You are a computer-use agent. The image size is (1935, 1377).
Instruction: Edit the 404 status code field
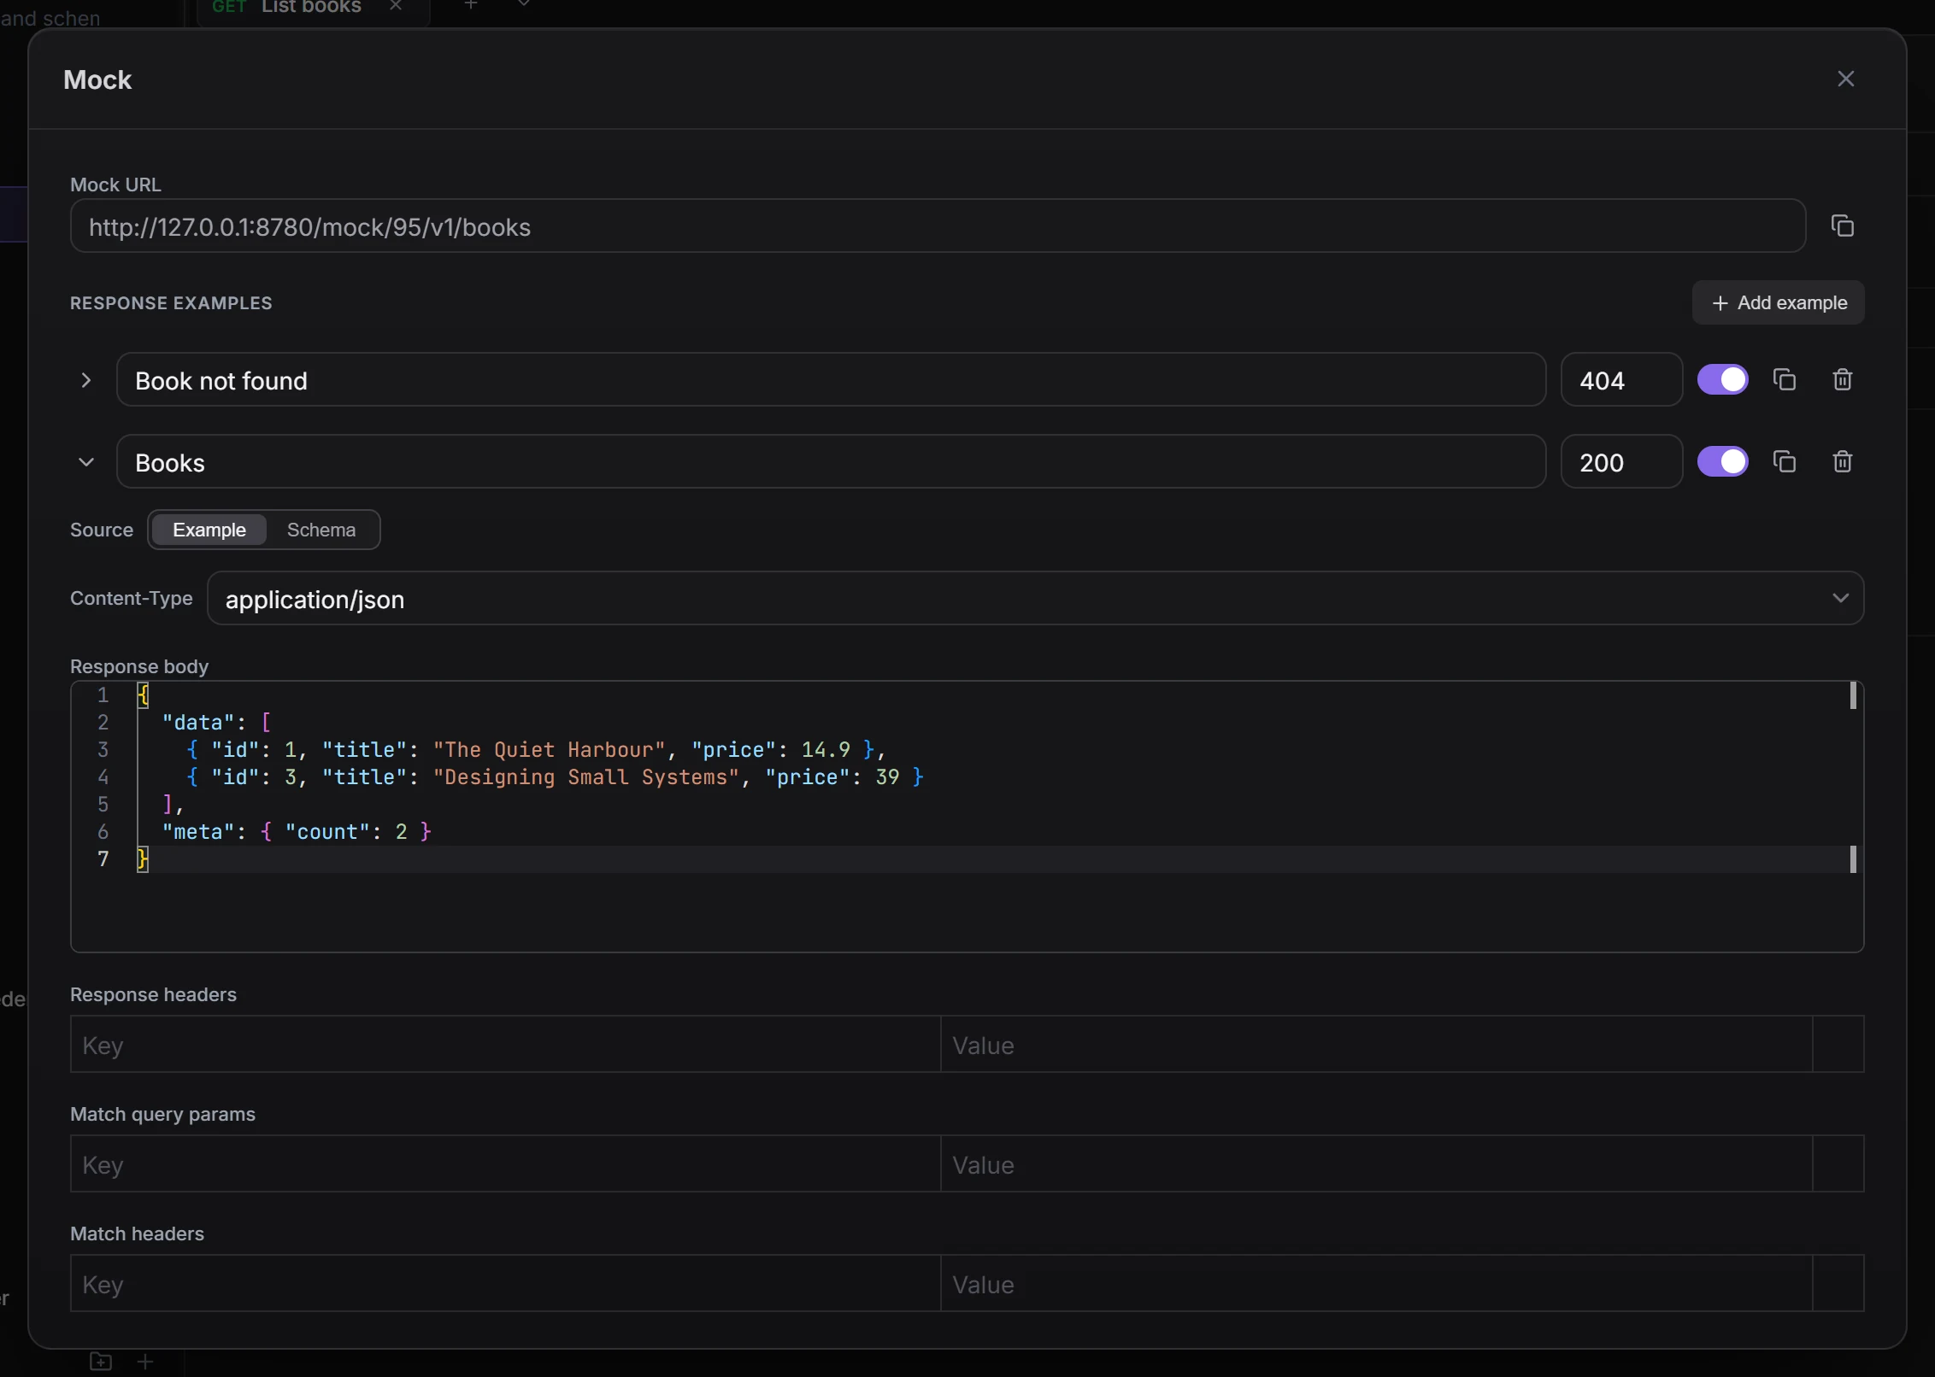pos(1621,380)
